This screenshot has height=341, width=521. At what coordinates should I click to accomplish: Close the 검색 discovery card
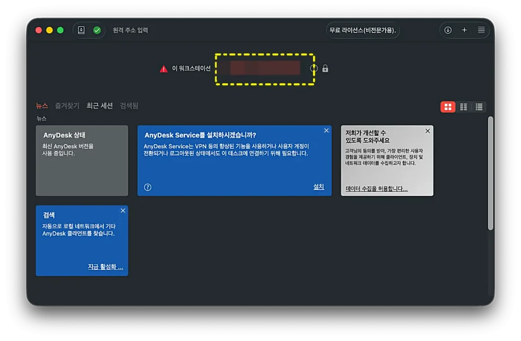tap(123, 210)
